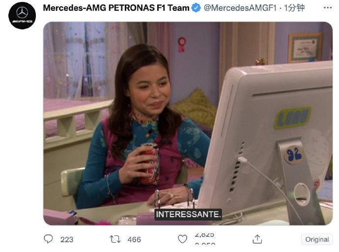Open the @MercedesAMGF1 handle link
The image size is (339, 252).
click(240, 8)
